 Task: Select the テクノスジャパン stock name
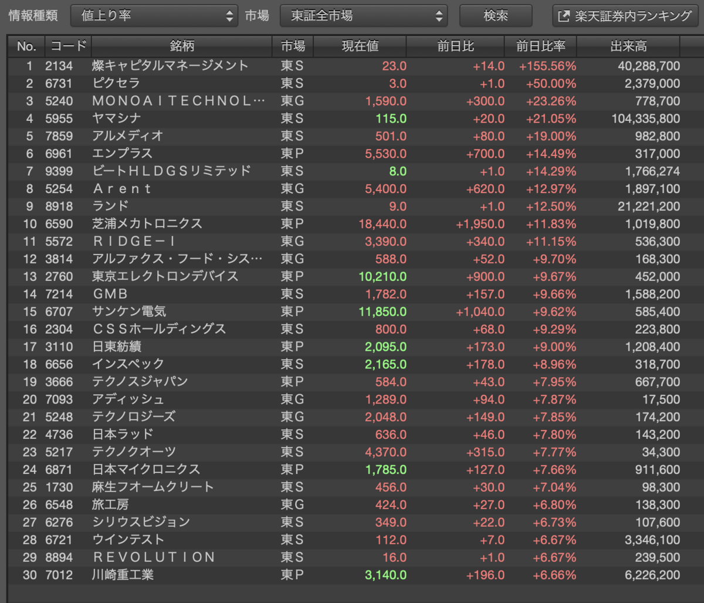tap(140, 382)
